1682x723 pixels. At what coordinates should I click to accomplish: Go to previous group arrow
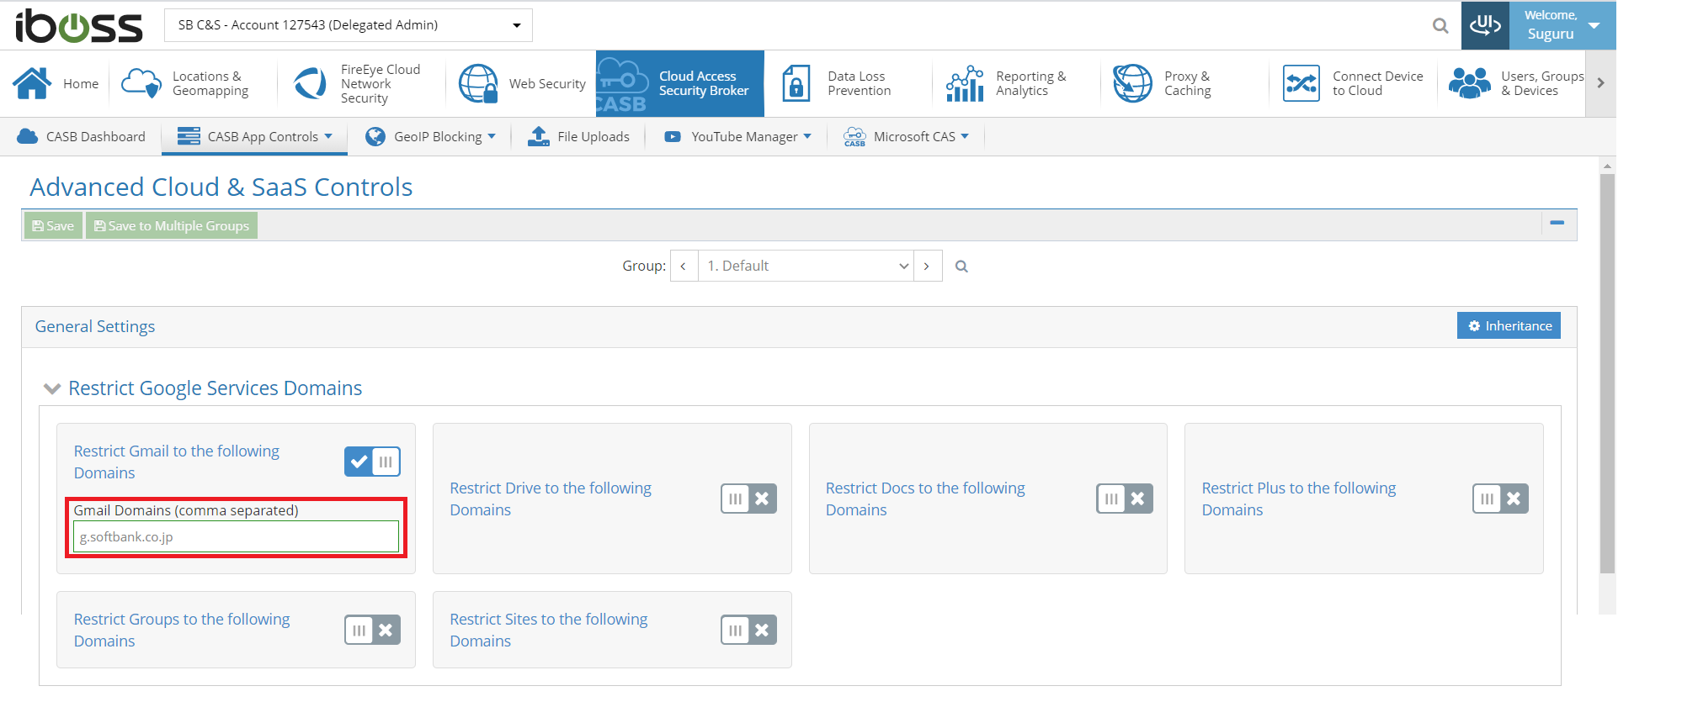[x=684, y=266]
